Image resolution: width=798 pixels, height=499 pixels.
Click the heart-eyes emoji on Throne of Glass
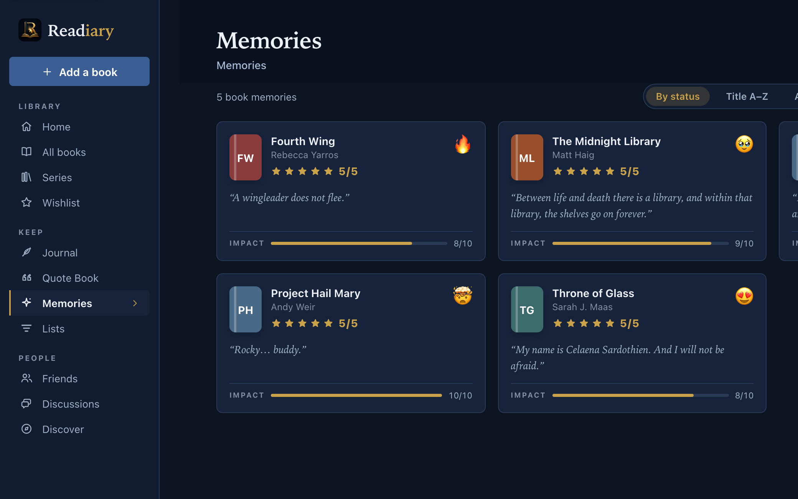click(x=744, y=296)
